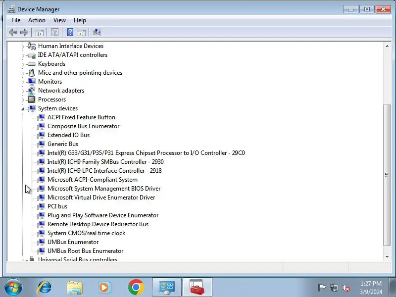Click the Processors category icon
Screen dimensions: 396x297
tap(32, 99)
